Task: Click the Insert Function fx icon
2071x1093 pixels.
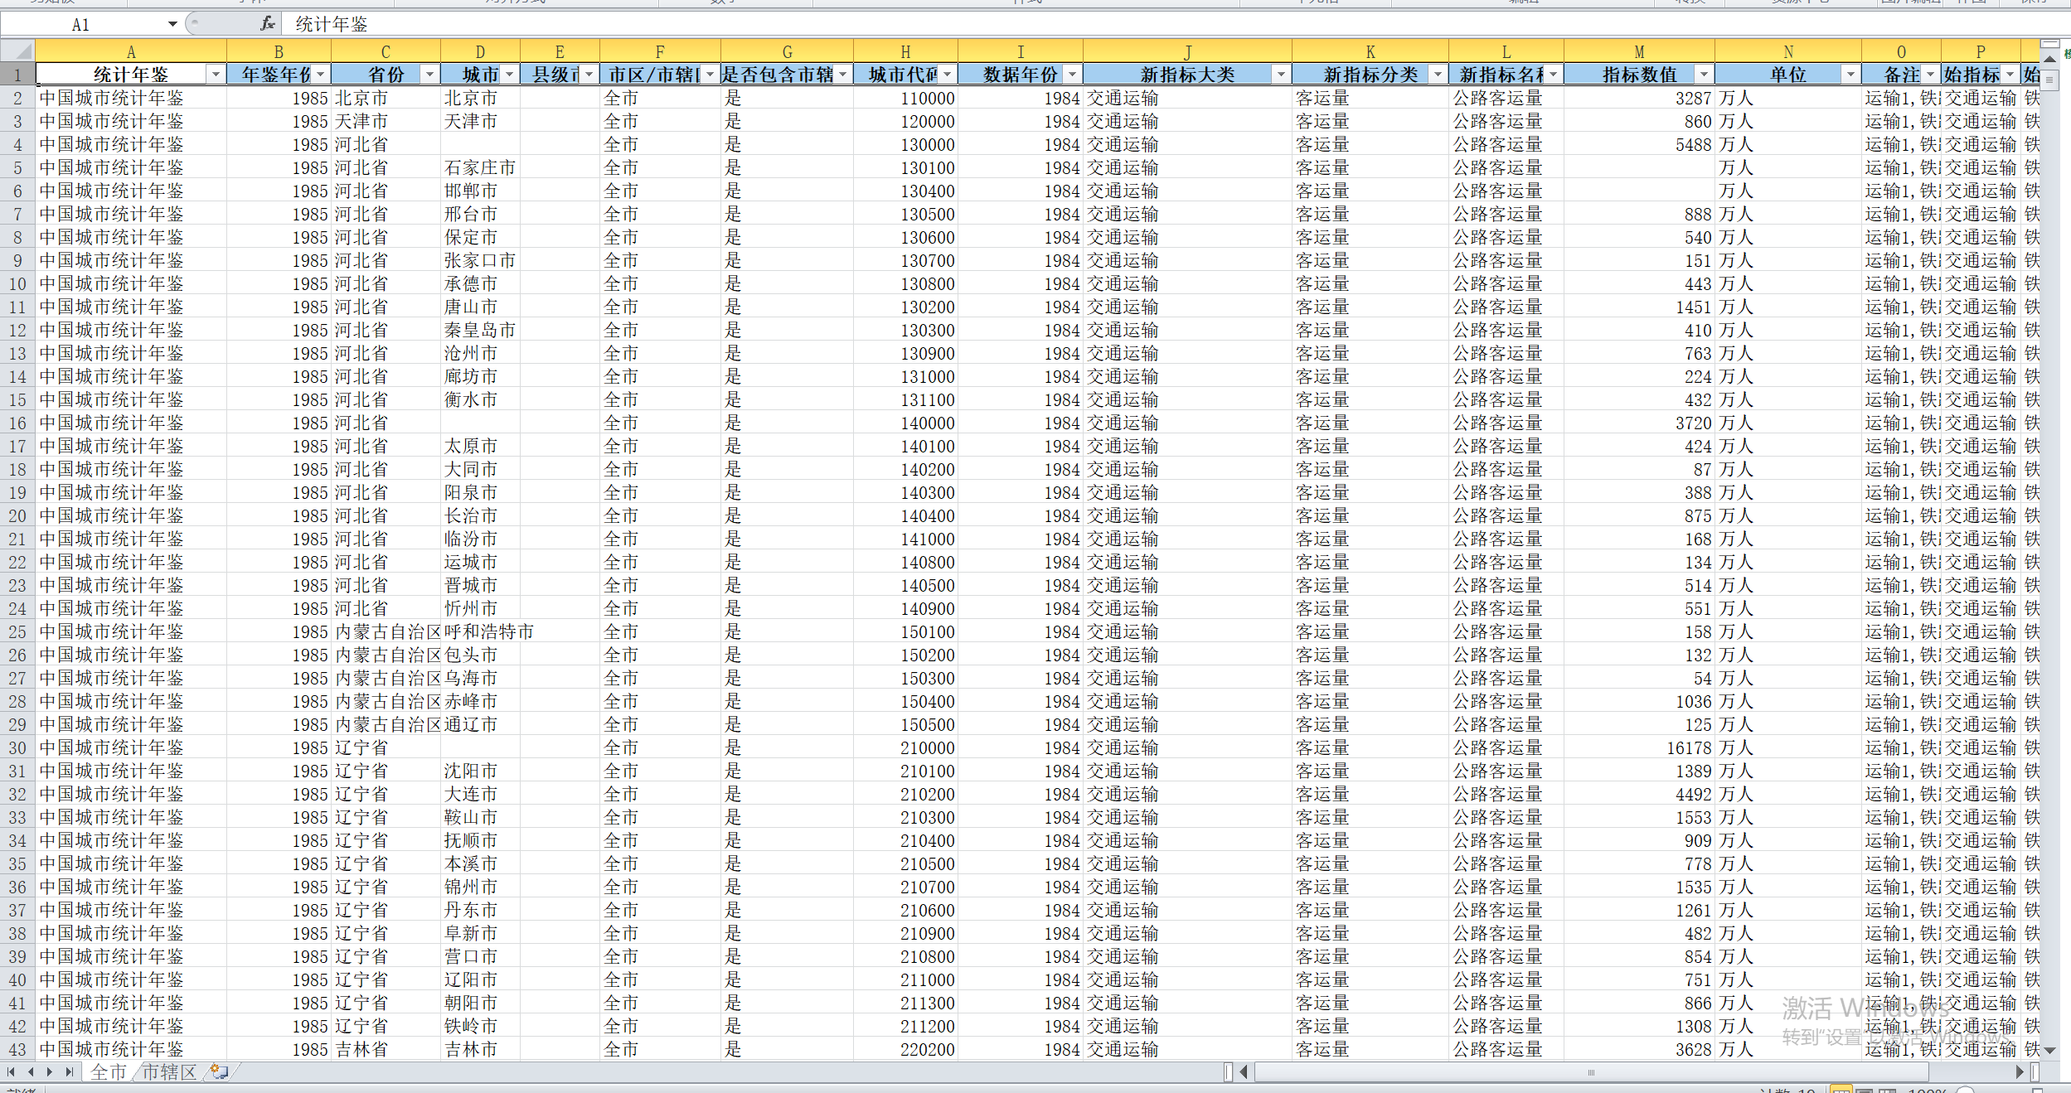Action: [267, 24]
